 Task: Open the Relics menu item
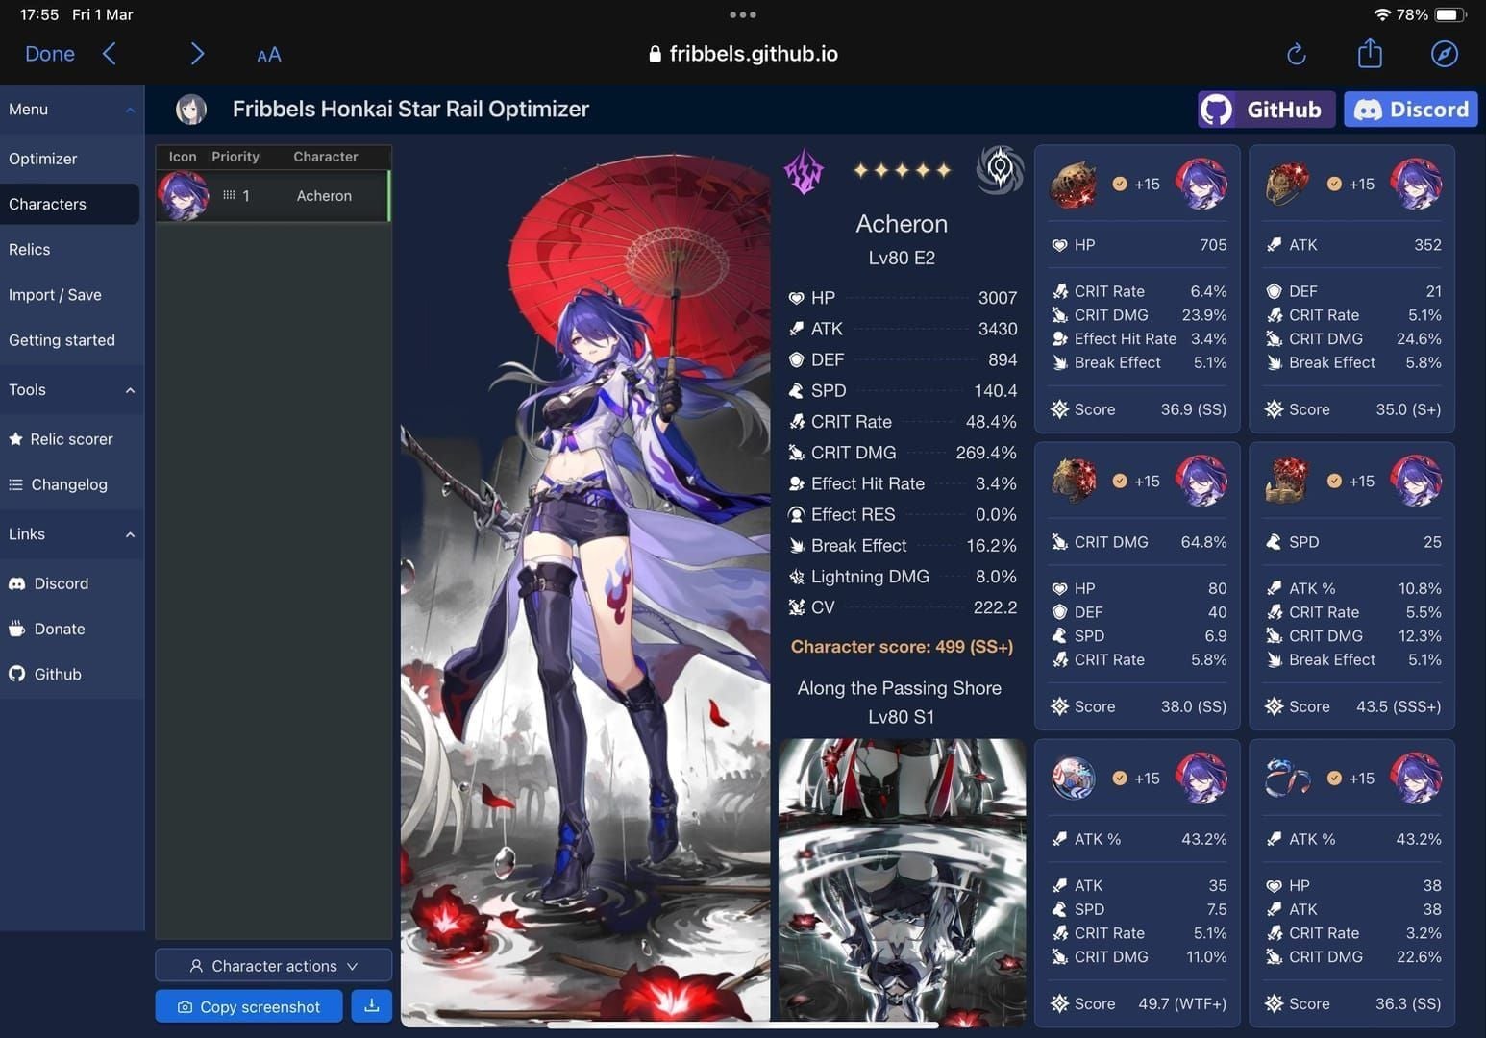click(30, 249)
